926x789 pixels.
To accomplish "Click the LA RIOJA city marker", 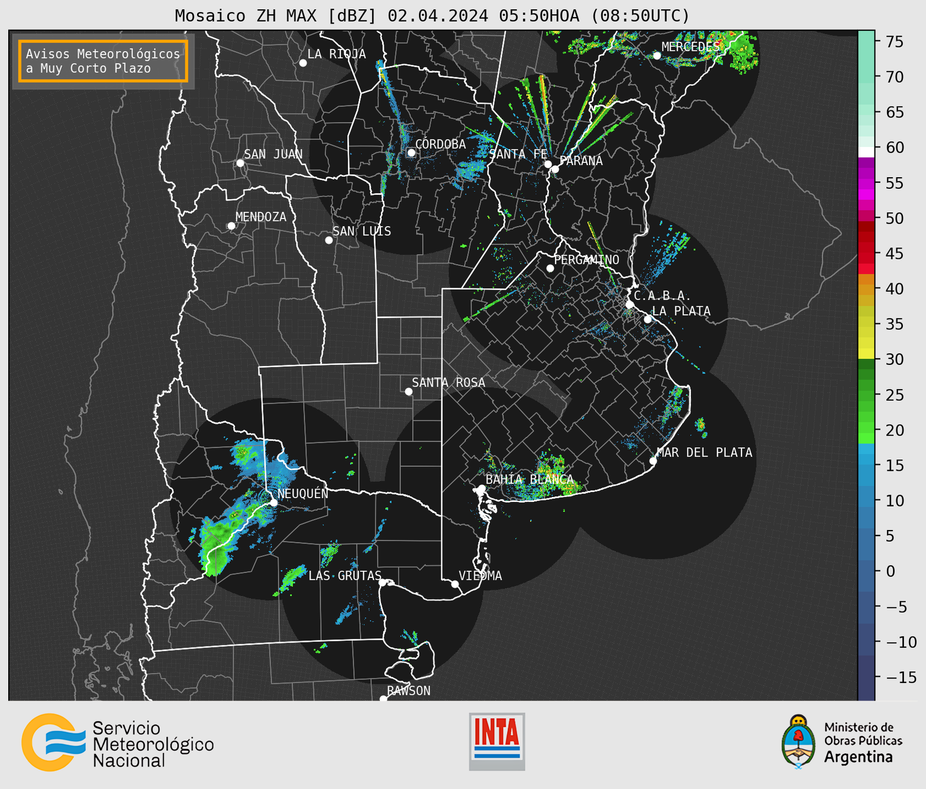I will pos(303,63).
